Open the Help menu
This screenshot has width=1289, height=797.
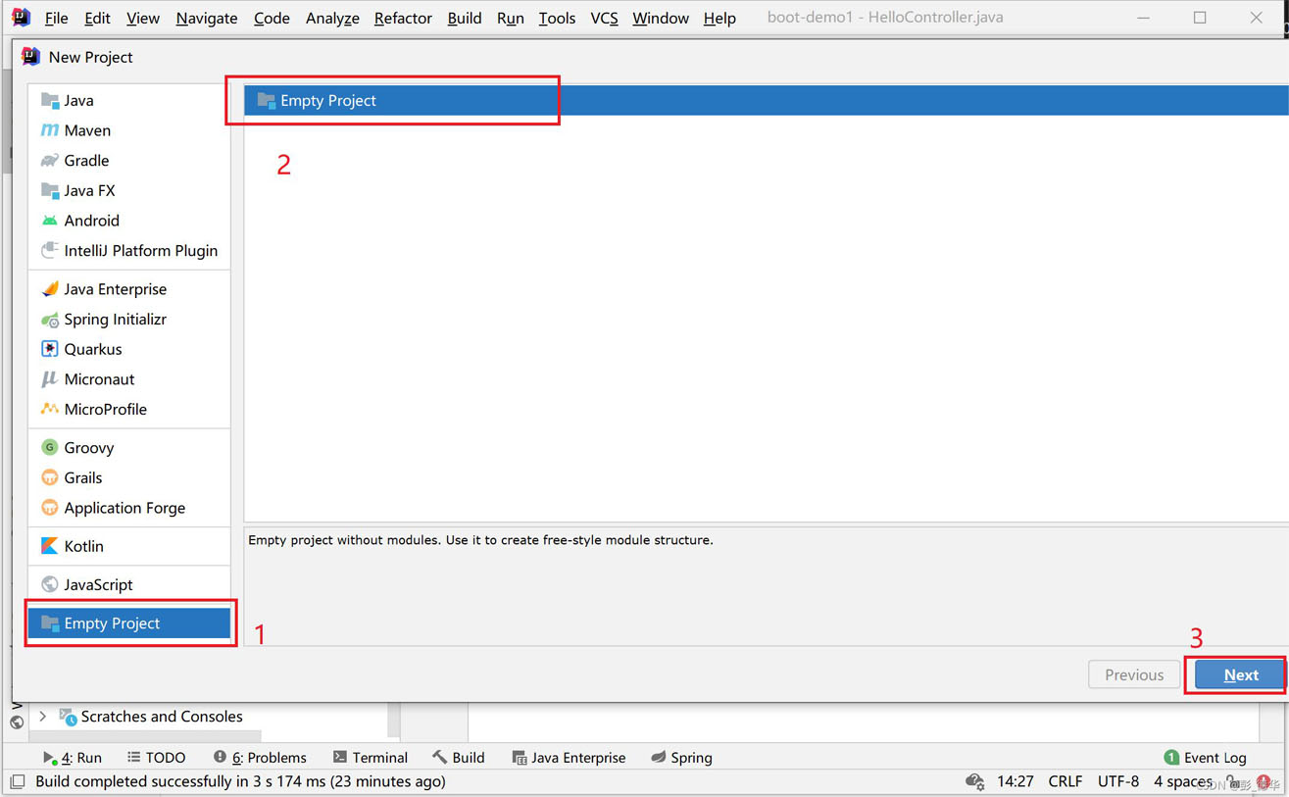click(719, 18)
